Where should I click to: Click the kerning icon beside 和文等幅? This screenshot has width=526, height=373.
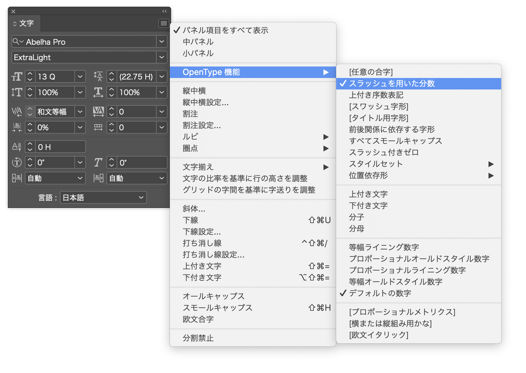point(17,112)
